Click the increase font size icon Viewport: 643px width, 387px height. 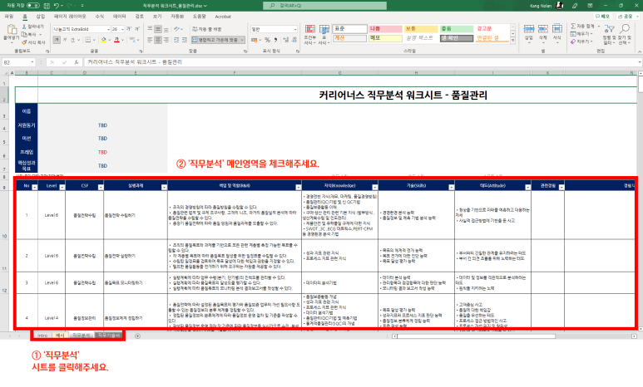coord(129,29)
